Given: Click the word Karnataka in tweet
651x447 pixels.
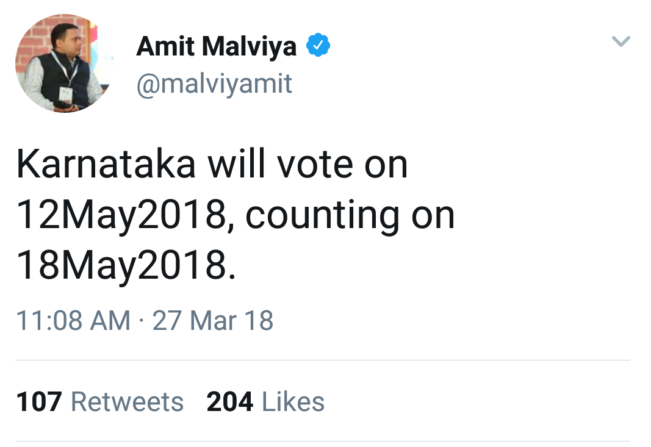Looking at the screenshot, I should (107, 164).
